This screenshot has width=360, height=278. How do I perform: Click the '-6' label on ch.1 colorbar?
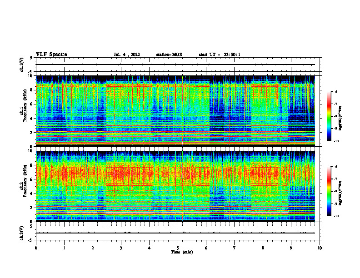335,91
